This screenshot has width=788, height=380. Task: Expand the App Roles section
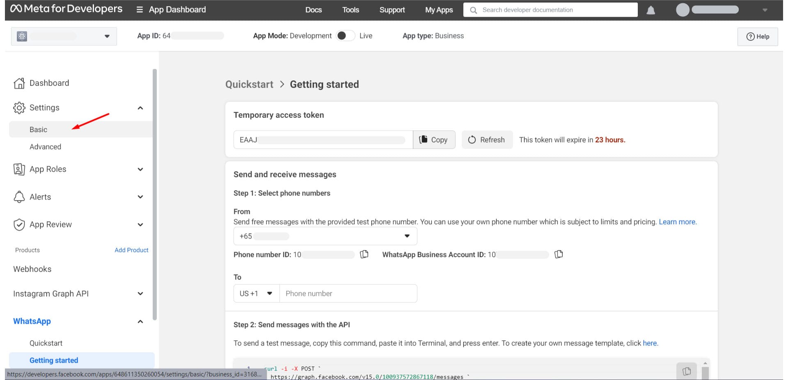(140, 169)
